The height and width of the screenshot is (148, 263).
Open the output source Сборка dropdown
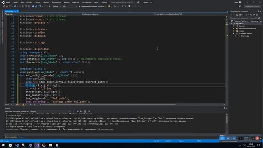click(50, 111)
